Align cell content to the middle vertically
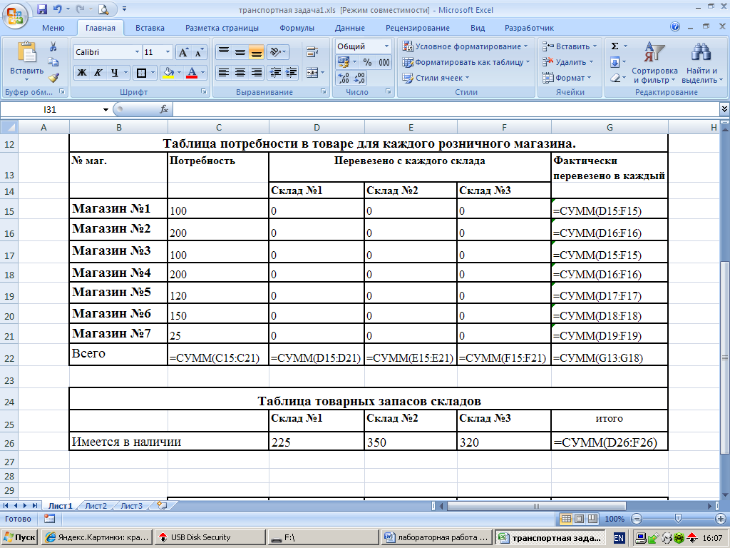Viewport: 730px width, 548px height. pos(240,51)
